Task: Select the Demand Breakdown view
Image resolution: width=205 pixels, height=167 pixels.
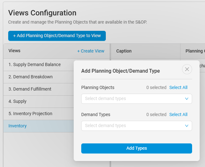Action: pos(31,77)
